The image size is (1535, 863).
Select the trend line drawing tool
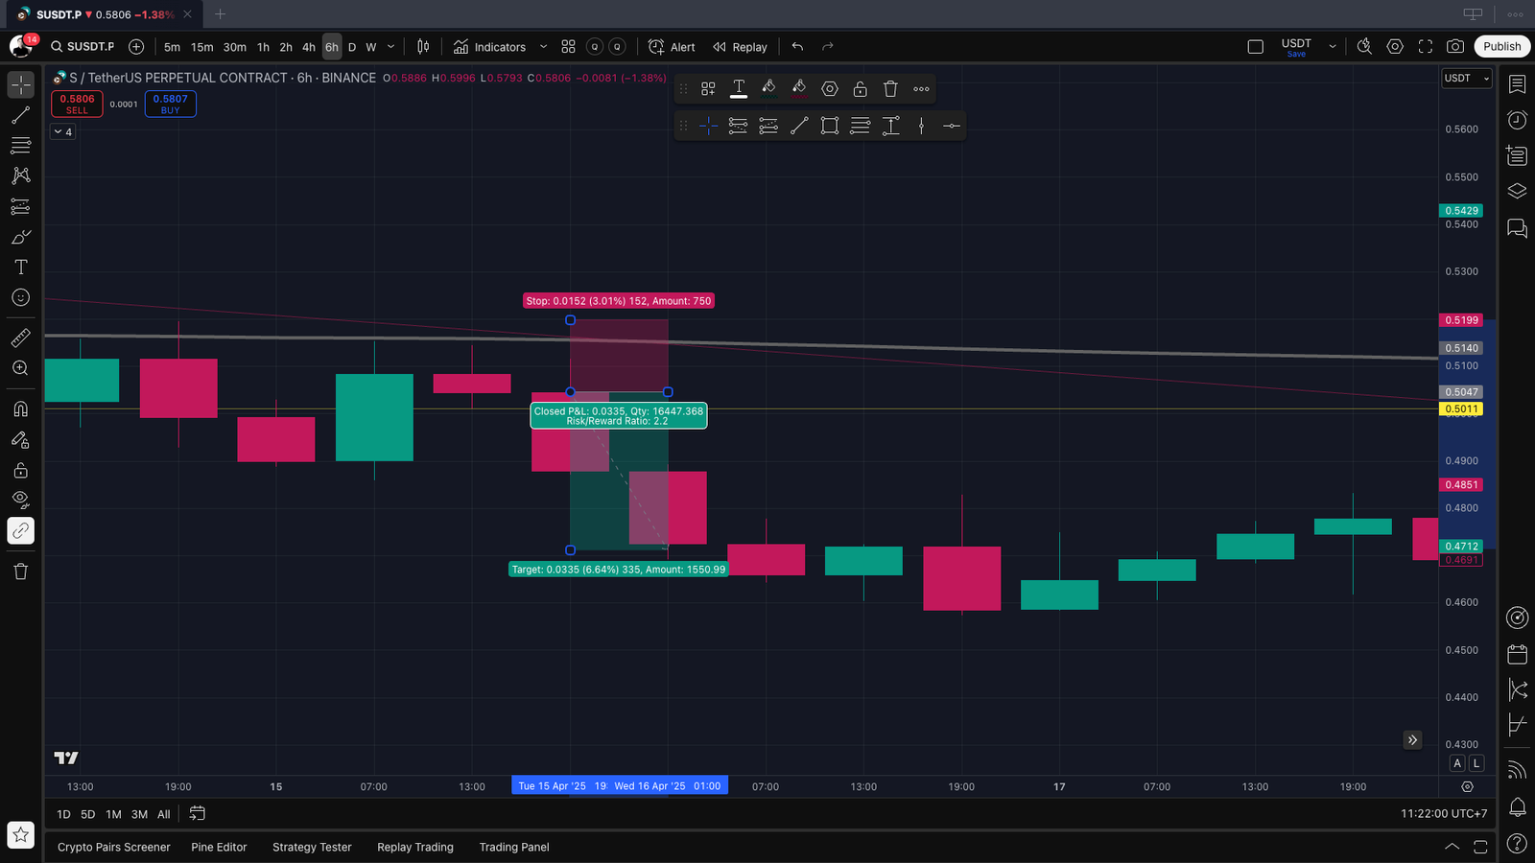coord(20,115)
